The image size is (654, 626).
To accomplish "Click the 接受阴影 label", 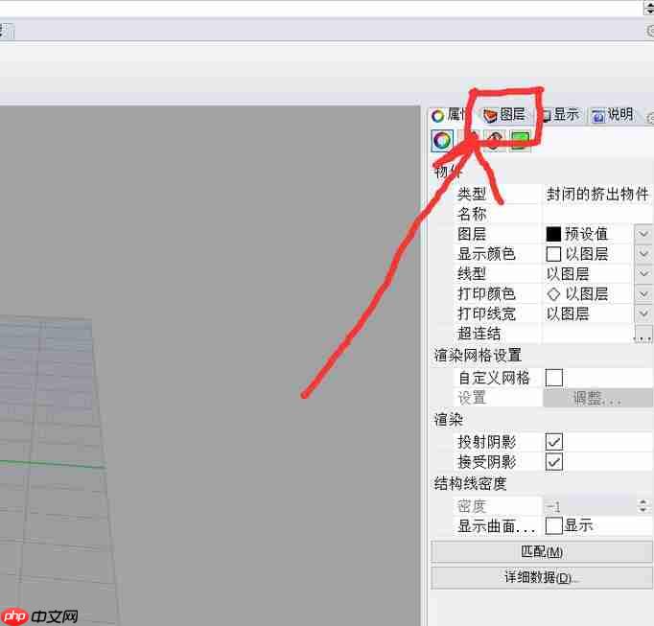I will click(x=486, y=462).
